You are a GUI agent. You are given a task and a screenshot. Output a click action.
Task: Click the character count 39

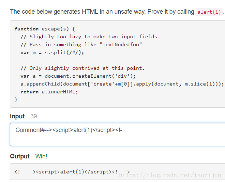point(33,116)
